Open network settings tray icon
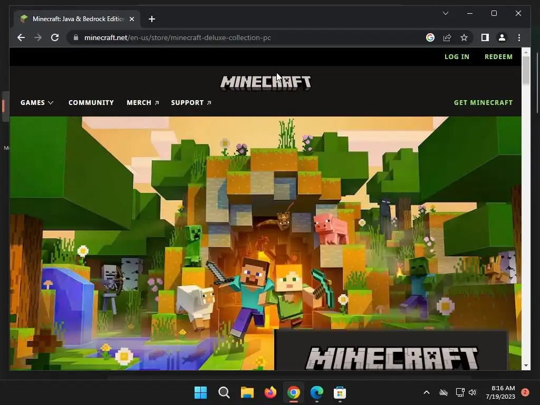Screen dimensions: 540x405 (460, 392)
